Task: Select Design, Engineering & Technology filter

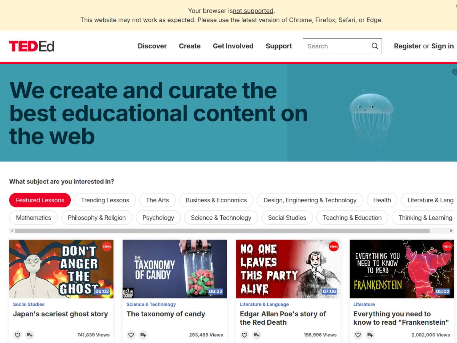Action: pyautogui.click(x=310, y=200)
